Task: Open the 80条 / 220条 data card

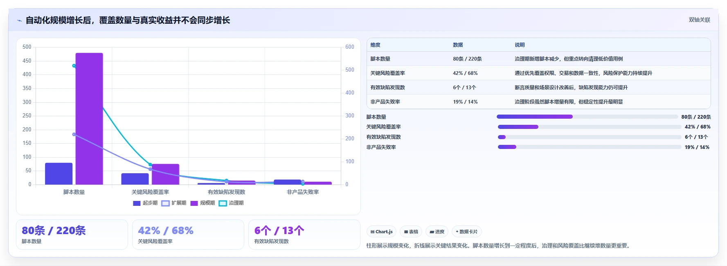Action: [72, 234]
